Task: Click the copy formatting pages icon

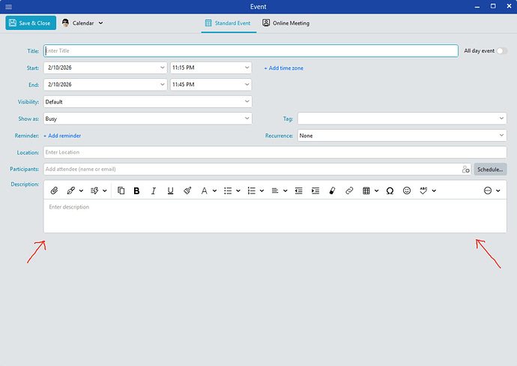Action: point(121,190)
